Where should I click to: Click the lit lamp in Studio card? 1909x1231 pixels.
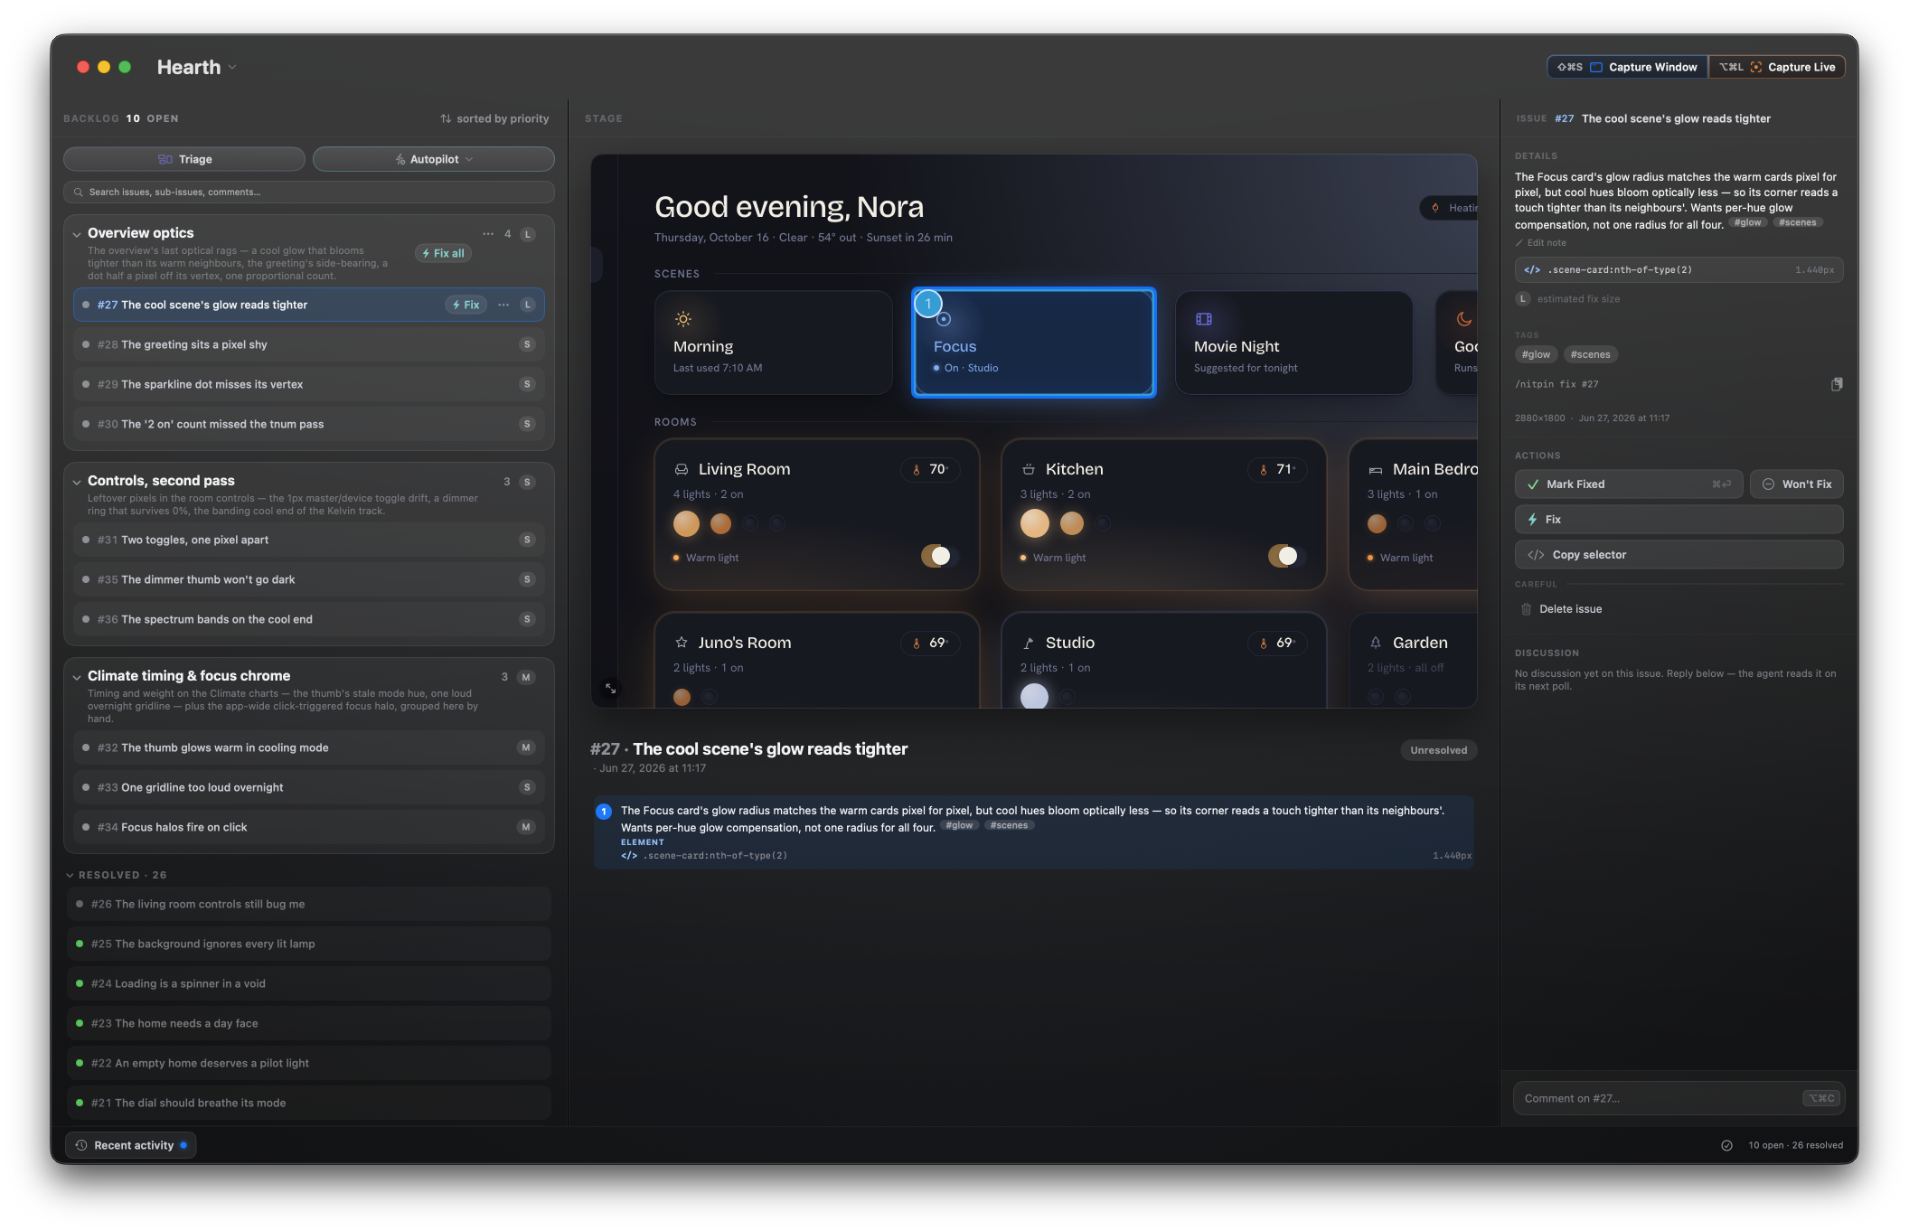pyautogui.click(x=1034, y=696)
